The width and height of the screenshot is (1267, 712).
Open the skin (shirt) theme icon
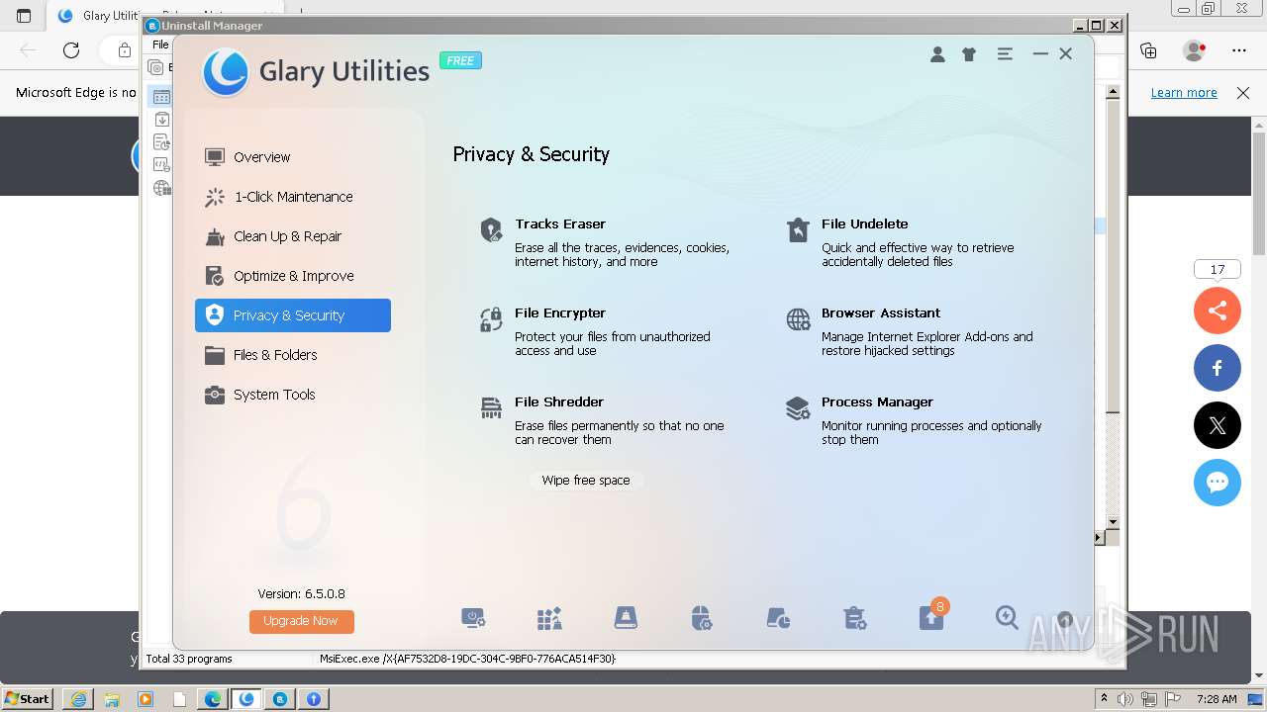[969, 54]
